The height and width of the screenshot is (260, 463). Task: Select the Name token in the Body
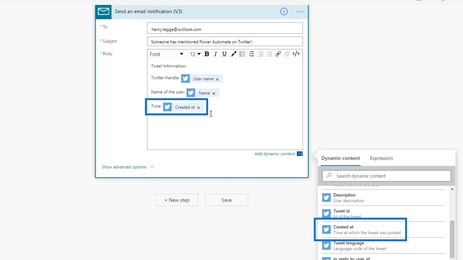pos(203,93)
